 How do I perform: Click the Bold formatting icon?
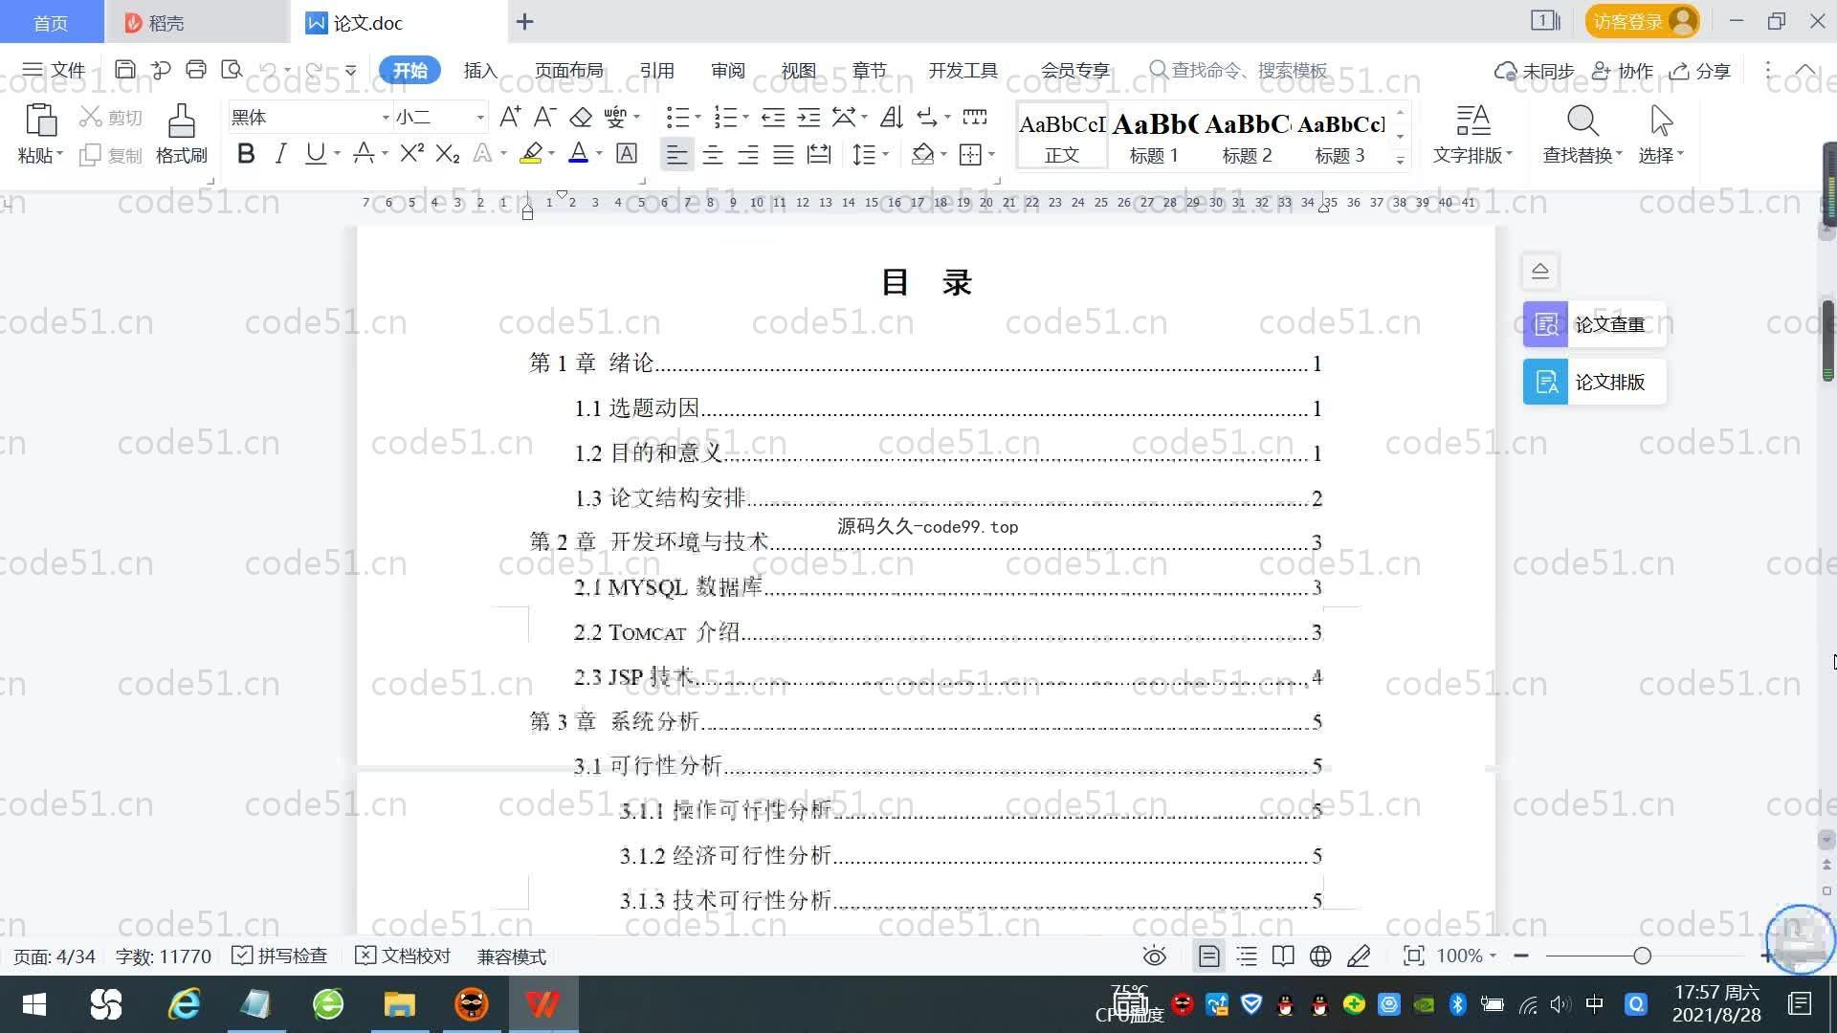tap(246, 154)
